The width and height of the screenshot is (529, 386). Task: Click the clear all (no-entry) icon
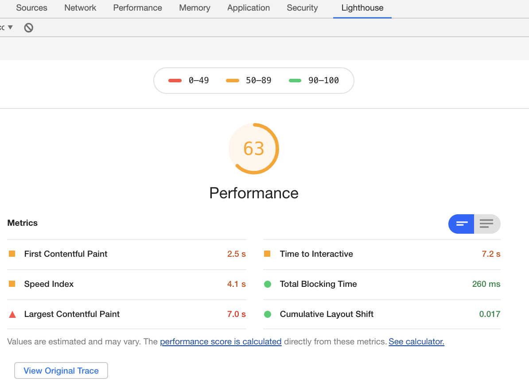pos(28,28)
